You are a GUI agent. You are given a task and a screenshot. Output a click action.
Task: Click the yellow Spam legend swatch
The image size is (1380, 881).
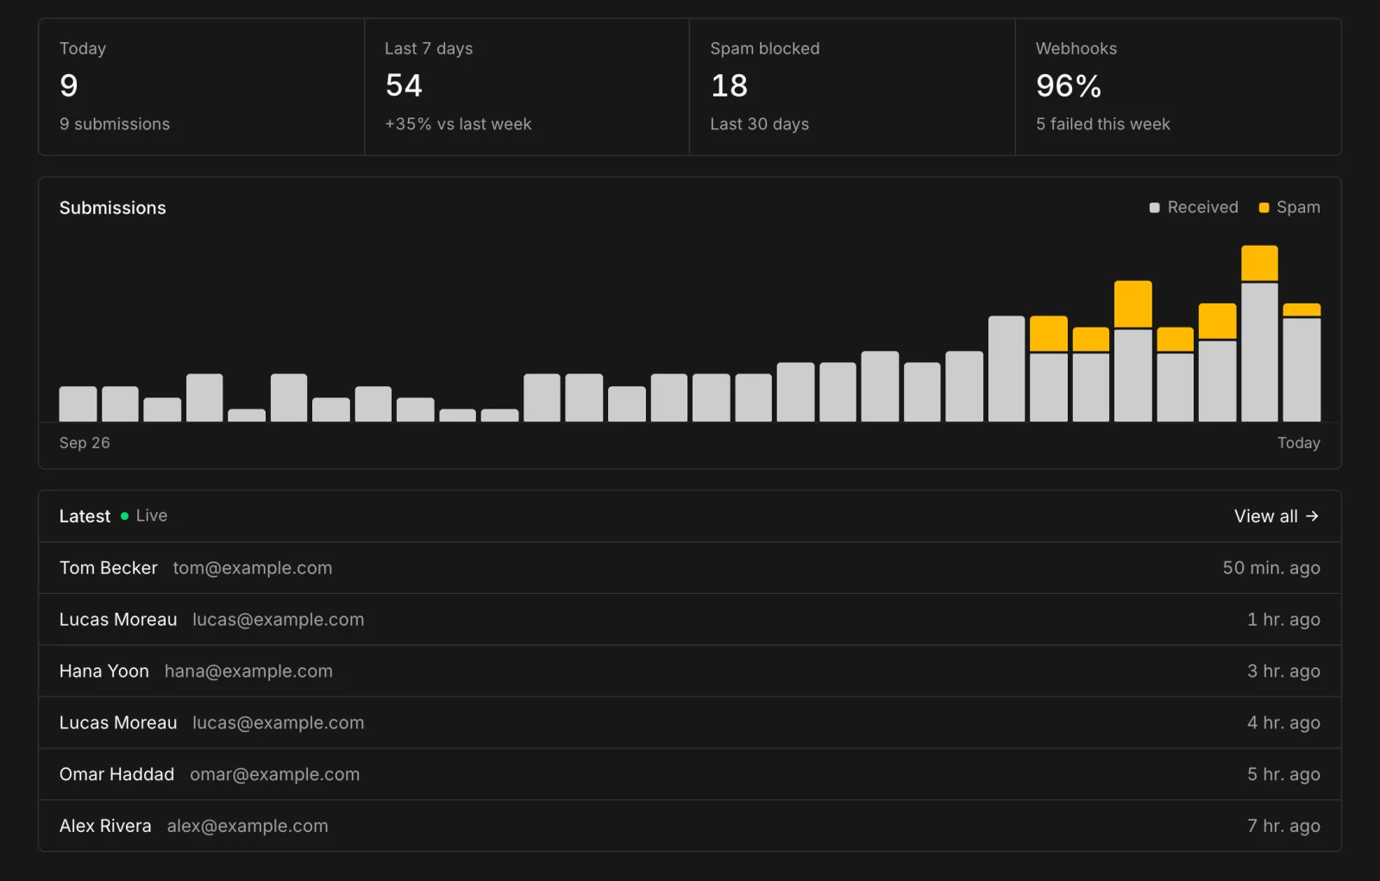[1264, 208]
